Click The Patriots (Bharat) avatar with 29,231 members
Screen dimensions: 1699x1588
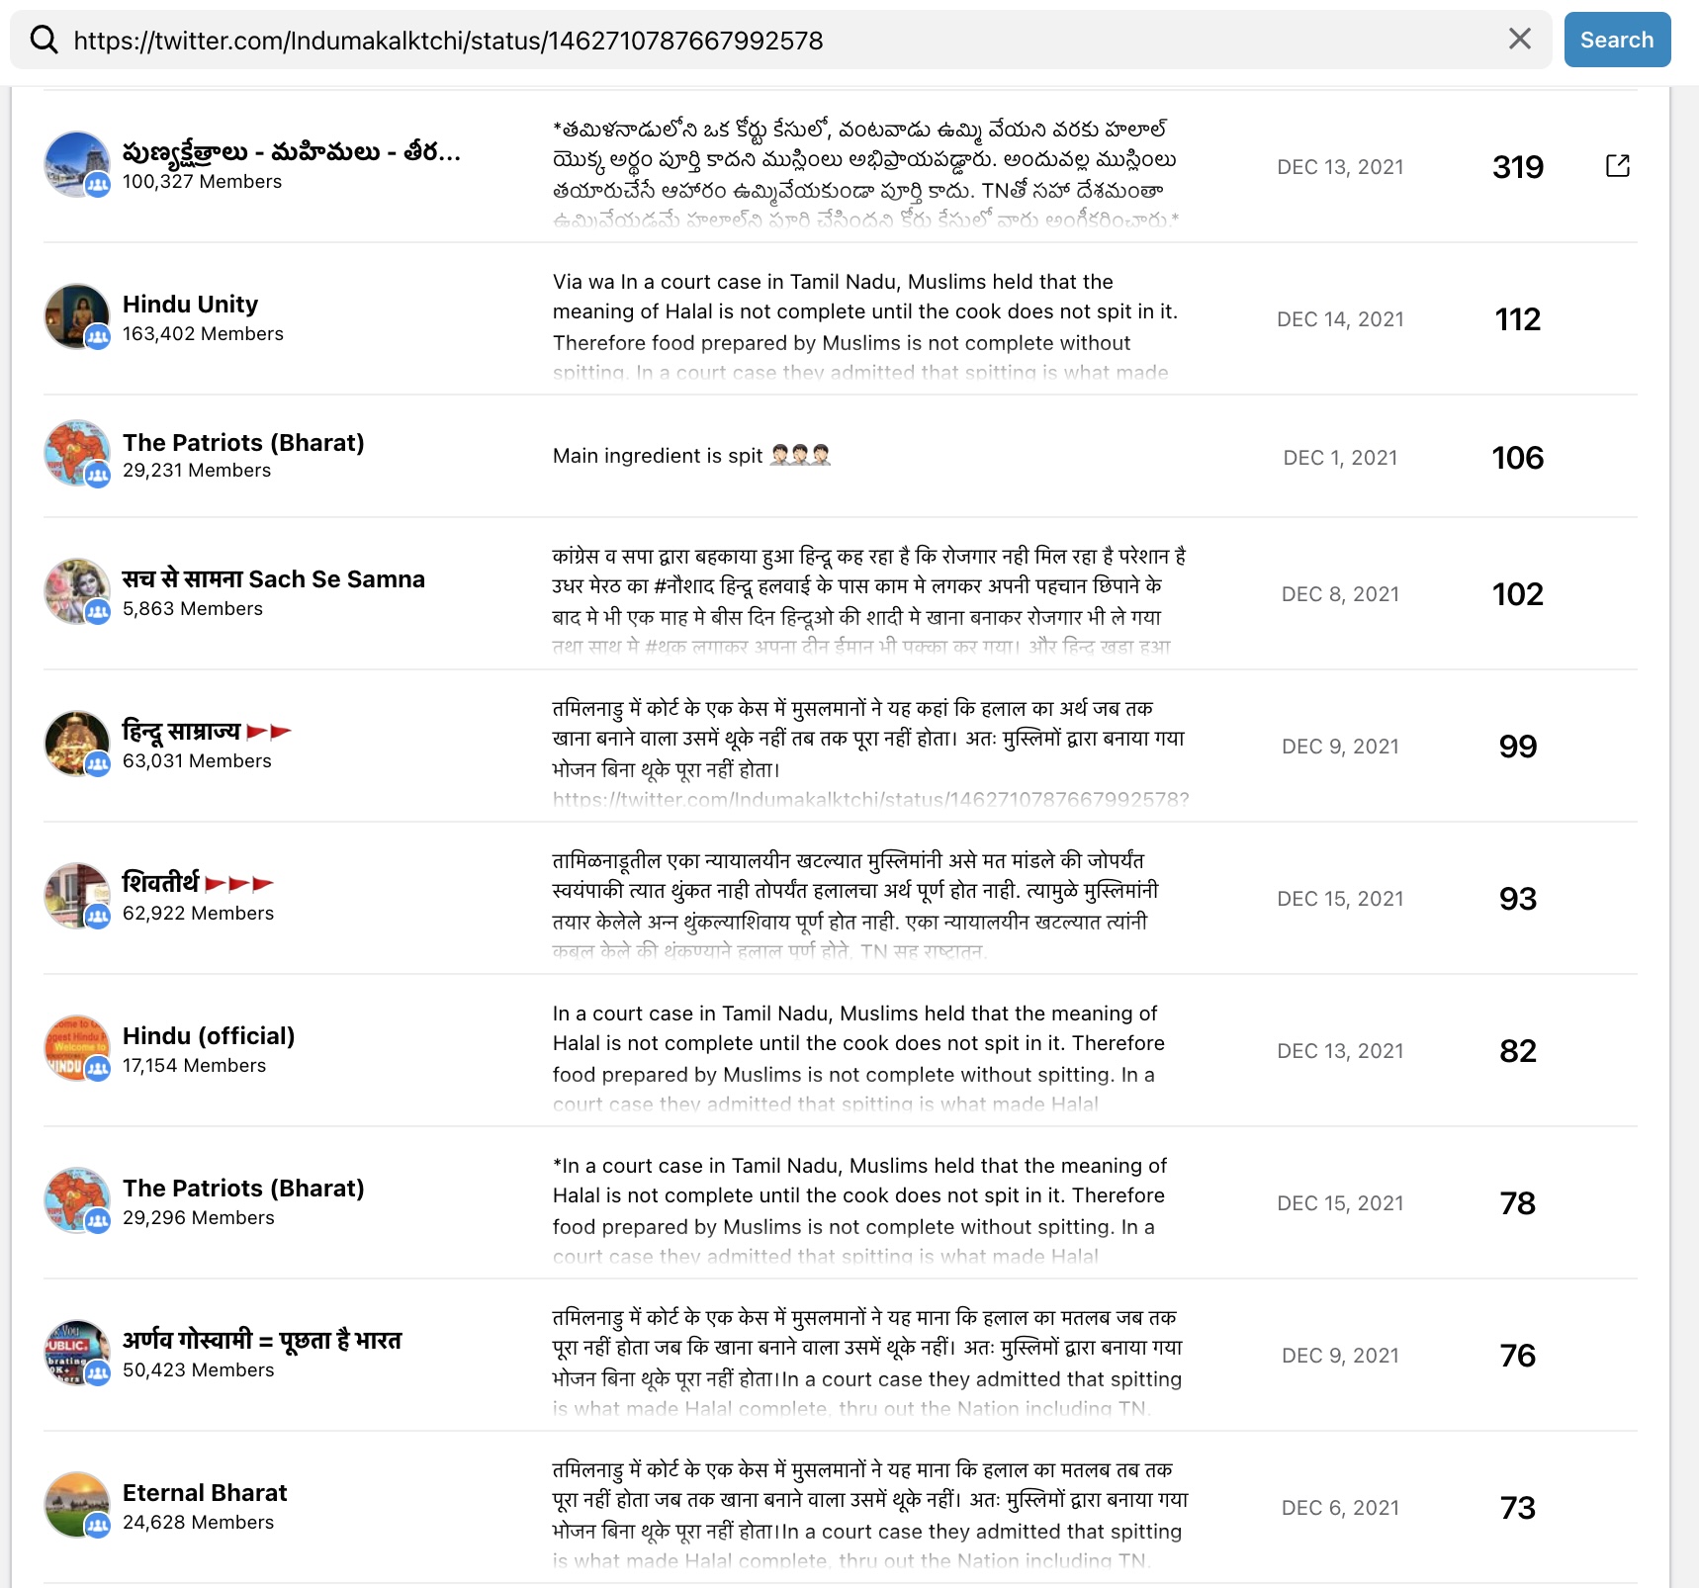(x=77, y=454)
